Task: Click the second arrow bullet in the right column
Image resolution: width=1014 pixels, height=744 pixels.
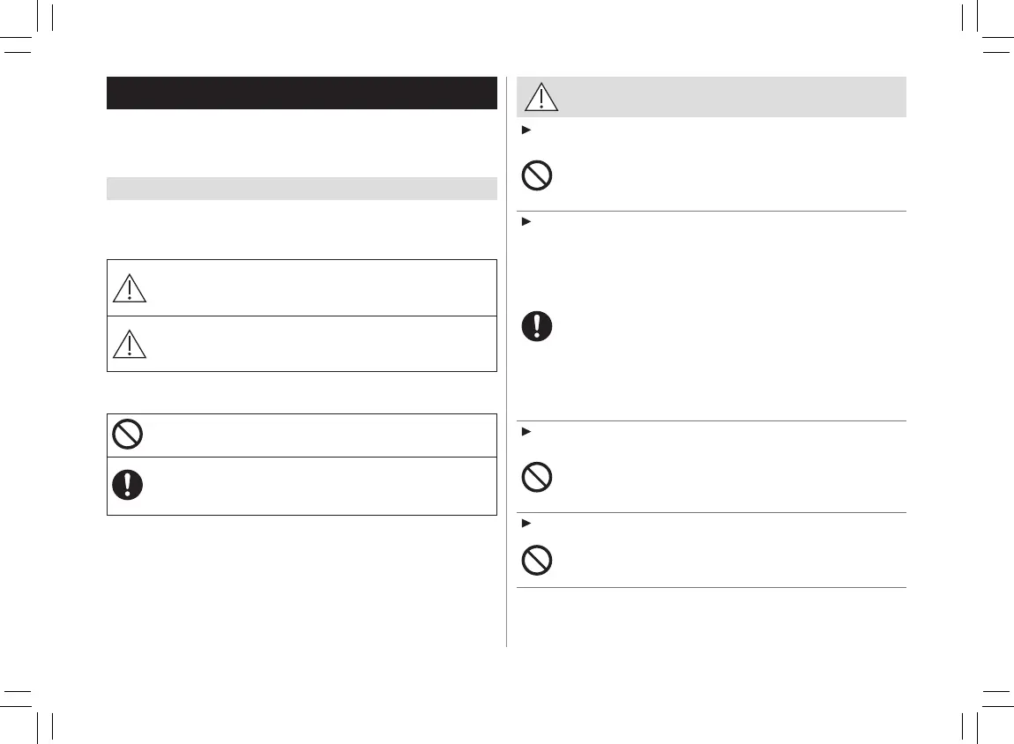Action: [x=526, y=222]
